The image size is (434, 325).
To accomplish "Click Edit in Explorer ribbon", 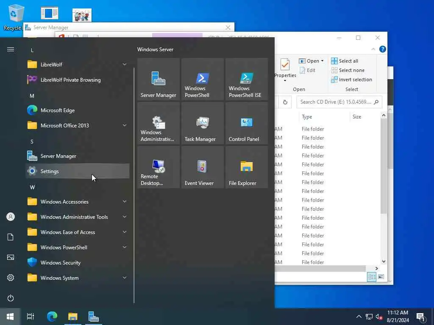I will pos(307,70).
